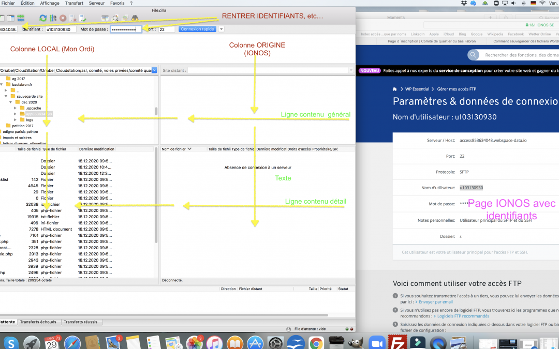
Task: Open the filename filters magnifier icon
Action: tap(115, 18)
